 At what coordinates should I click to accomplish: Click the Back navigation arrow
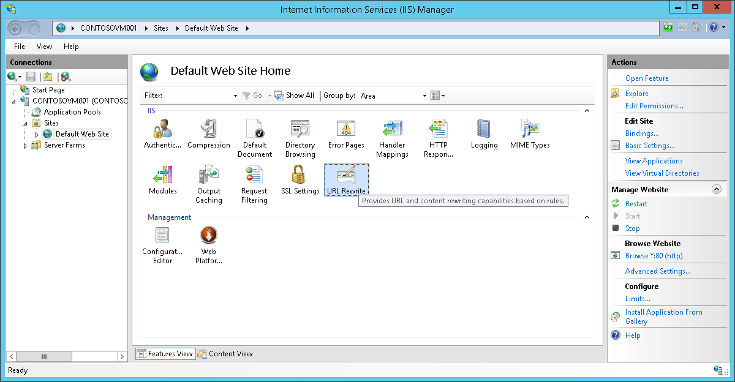[x=15, y=28]
